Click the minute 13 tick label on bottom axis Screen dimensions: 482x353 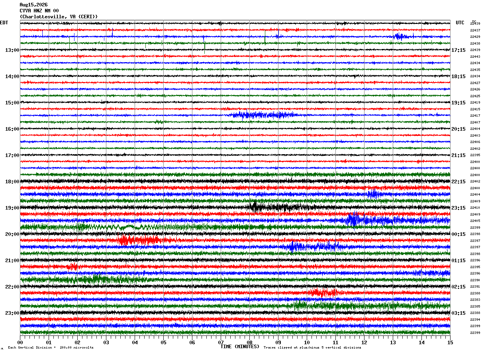point(393,342)
